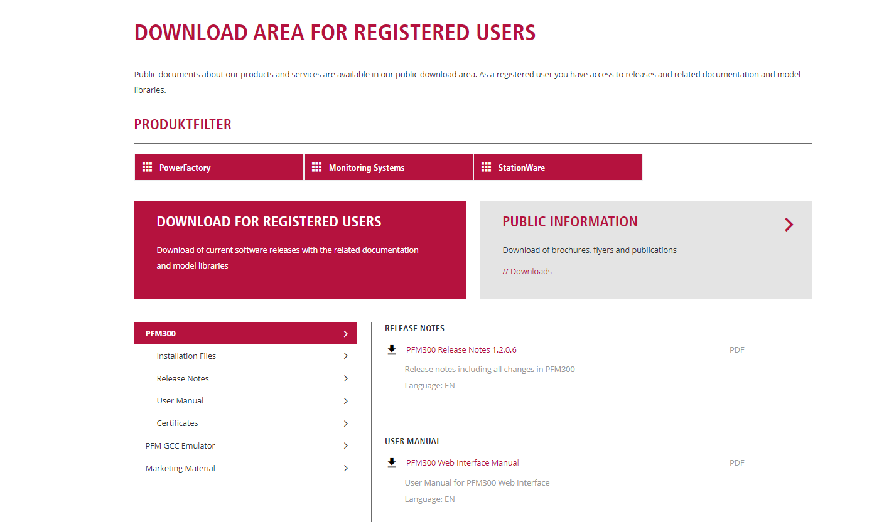Select User Manual in the sidebar
The height and width of the screenshot is (522, 884).
click(x=180, y=400)
